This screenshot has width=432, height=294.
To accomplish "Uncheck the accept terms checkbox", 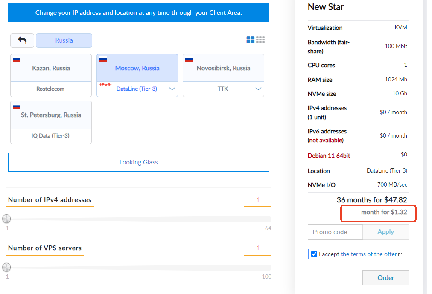I will point(314,254).
